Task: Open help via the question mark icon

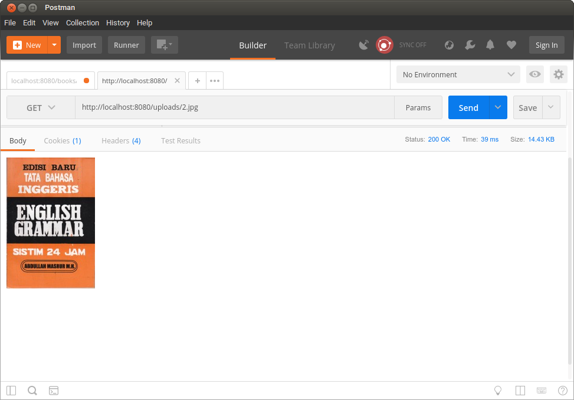Action: coord(562,390)
